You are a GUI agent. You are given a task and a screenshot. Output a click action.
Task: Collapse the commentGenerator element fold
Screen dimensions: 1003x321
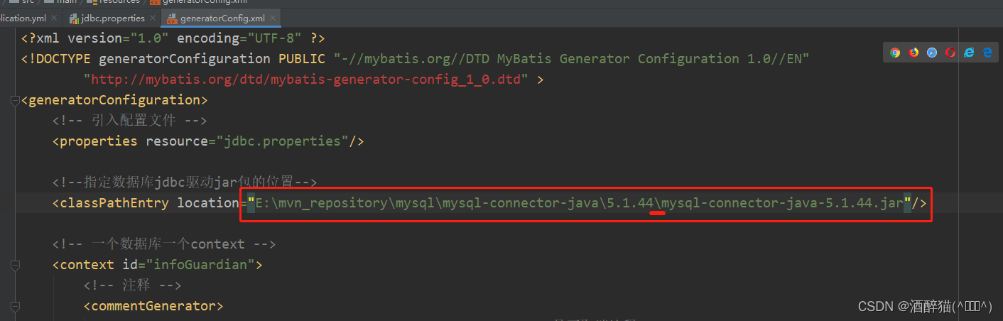(x=15, y=306)
